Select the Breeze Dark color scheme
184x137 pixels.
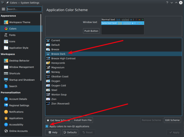[x=113, y=54]
